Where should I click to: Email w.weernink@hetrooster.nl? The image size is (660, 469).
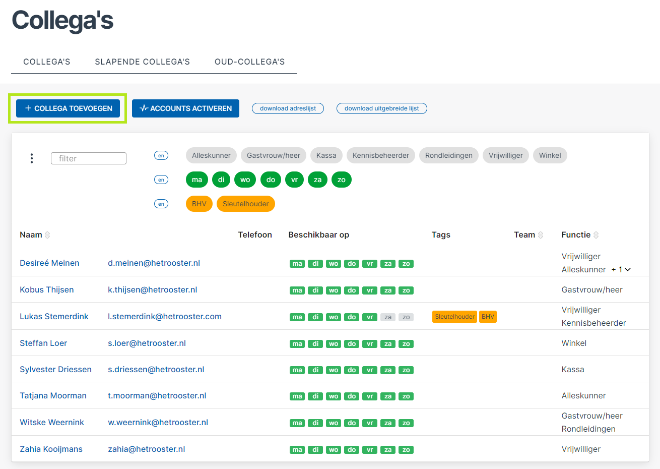[158, 422]
